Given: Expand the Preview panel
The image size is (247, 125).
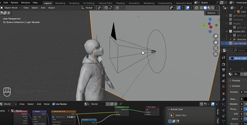Looking at the screenshot, I should pyautogui.click(x=236, y=81).
